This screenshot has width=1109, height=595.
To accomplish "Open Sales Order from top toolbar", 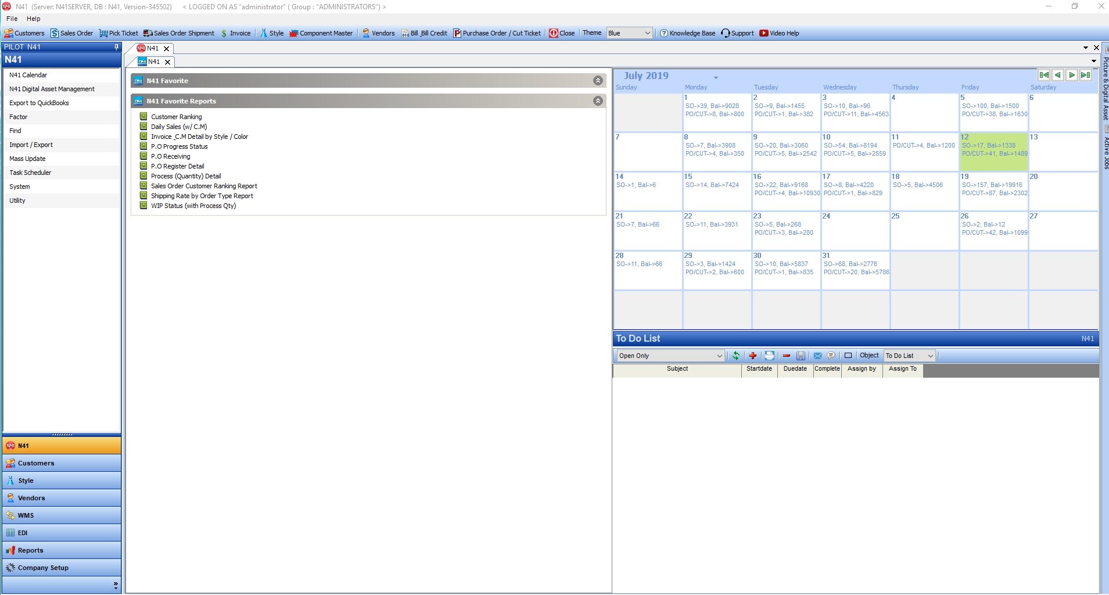I will 71,33.
